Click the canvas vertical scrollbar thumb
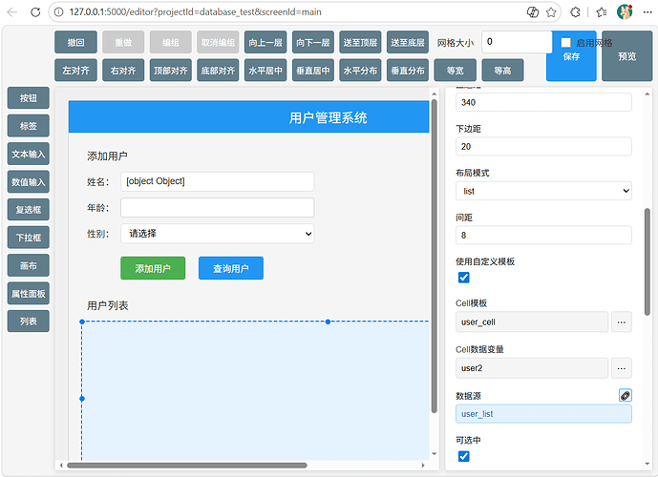658x477 pixels. 435,256
